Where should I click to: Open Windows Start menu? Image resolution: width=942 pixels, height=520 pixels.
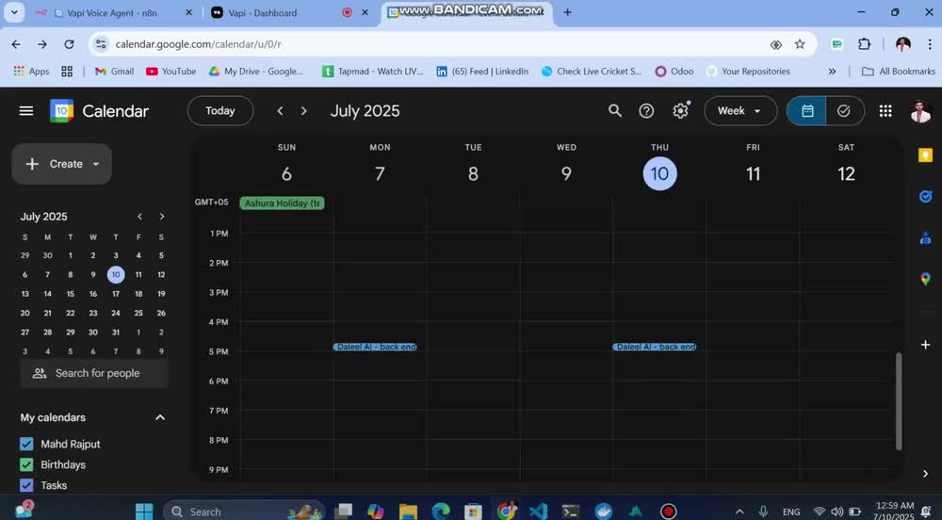144,512
